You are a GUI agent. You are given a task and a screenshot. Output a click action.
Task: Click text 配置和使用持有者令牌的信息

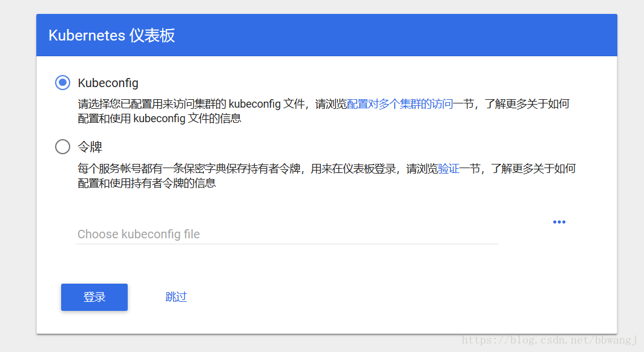(146, 183)
